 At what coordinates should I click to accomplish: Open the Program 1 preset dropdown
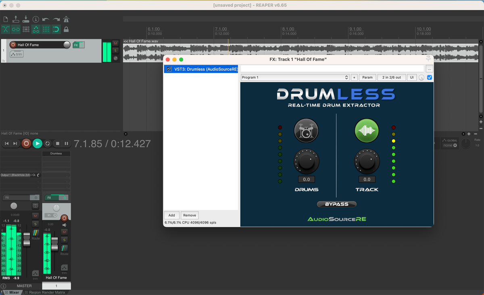pos(295,77)
